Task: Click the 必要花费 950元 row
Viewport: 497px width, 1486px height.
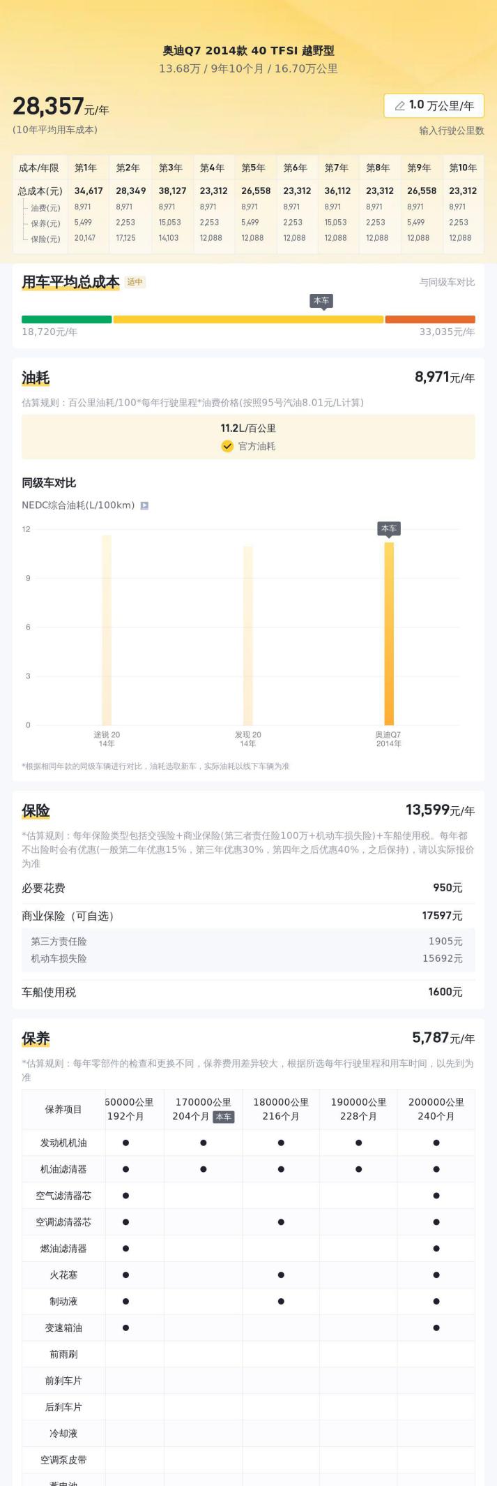Action: click(x=248, y=888)
